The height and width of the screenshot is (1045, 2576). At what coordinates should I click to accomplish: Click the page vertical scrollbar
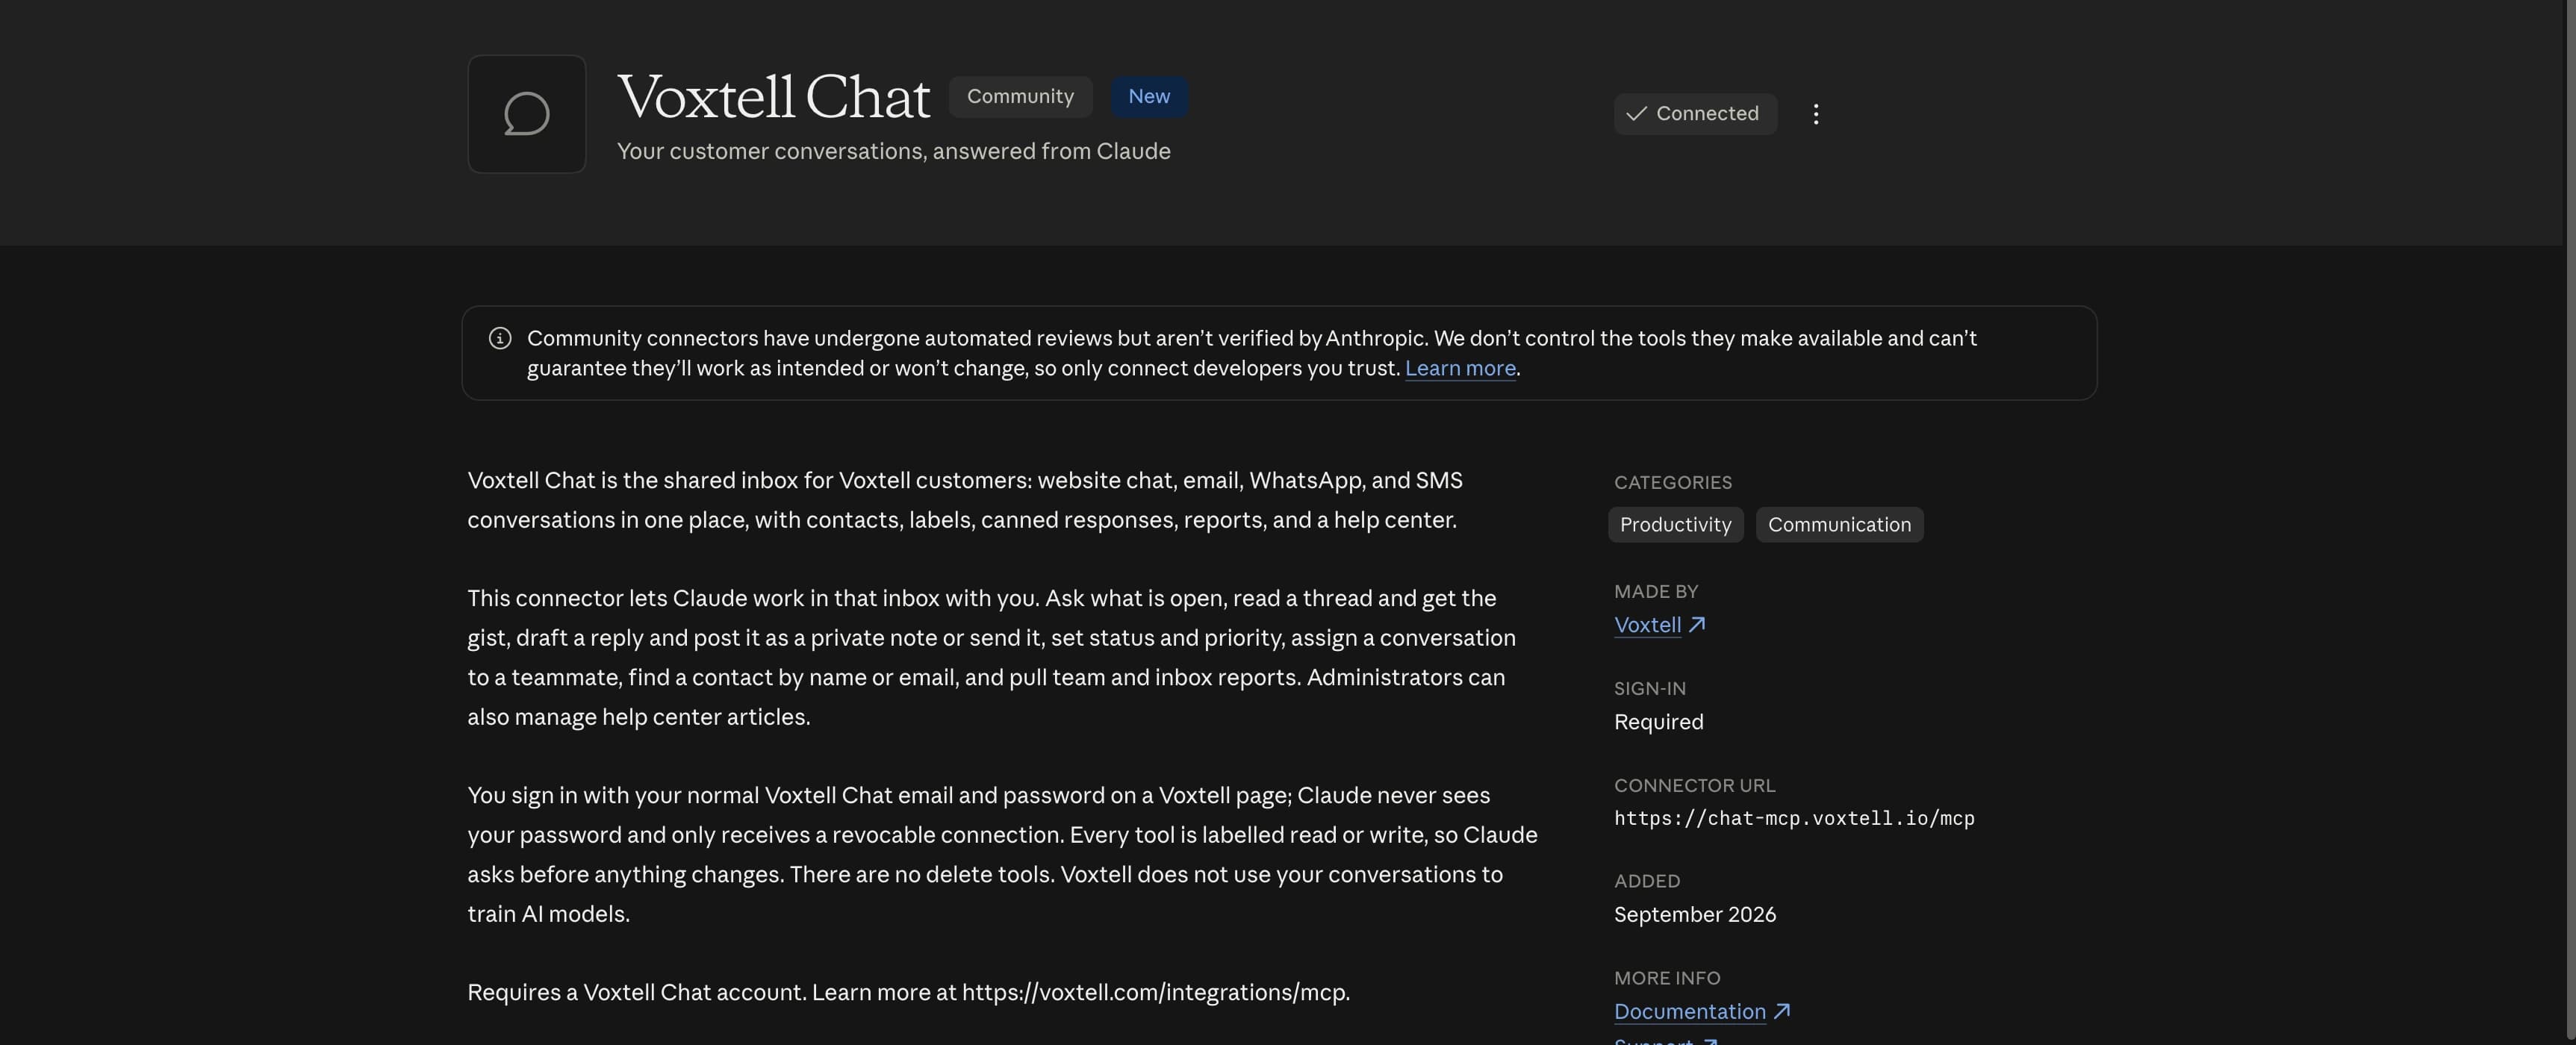2569,522
